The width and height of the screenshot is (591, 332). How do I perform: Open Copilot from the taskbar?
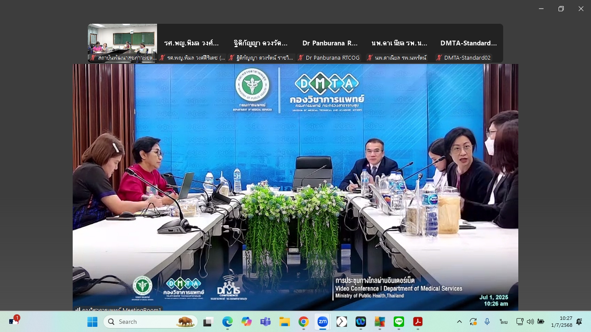click(x=246, y=322)
